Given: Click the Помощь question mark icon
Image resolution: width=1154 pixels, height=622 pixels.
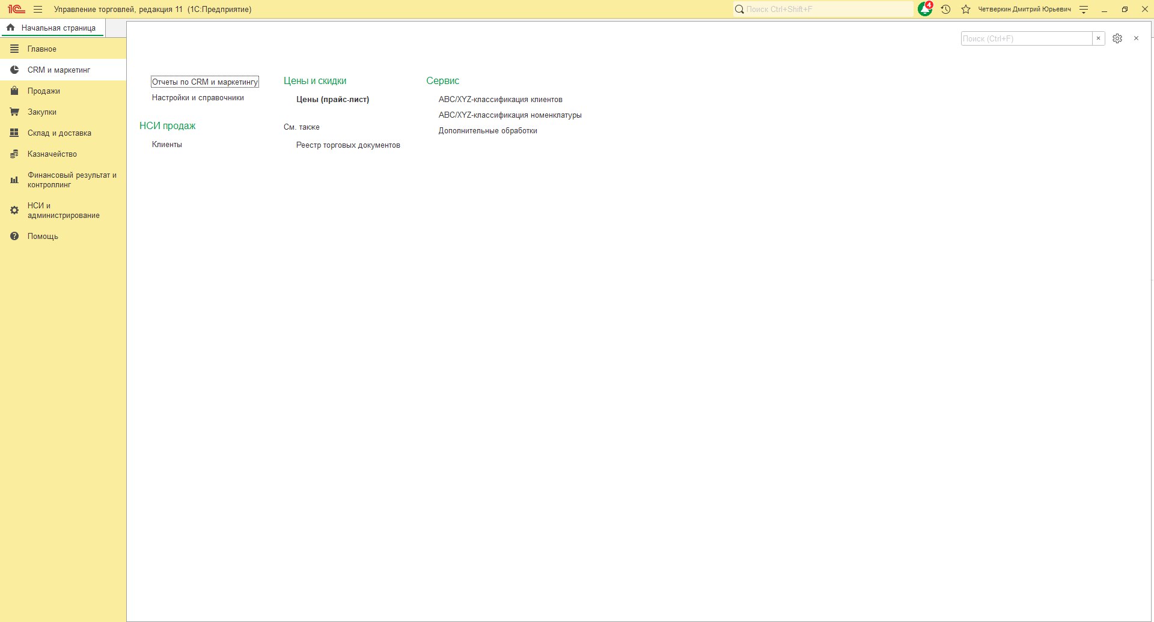Looking at the screenshot, I should point(14,236).
